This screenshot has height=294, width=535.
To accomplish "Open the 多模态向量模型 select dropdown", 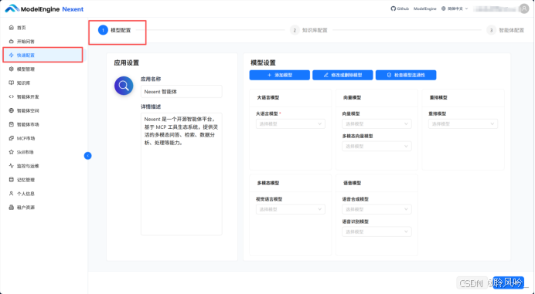I will (x=377, y=146).
